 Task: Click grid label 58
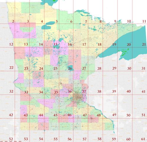point(99,139)
